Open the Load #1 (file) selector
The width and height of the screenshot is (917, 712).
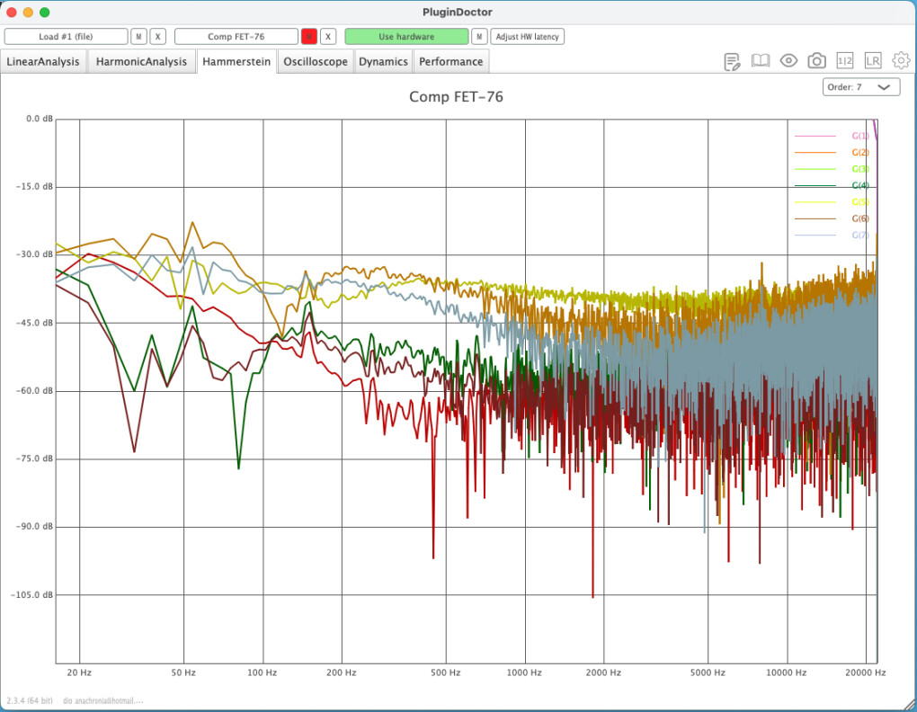(x=66, y=37)
